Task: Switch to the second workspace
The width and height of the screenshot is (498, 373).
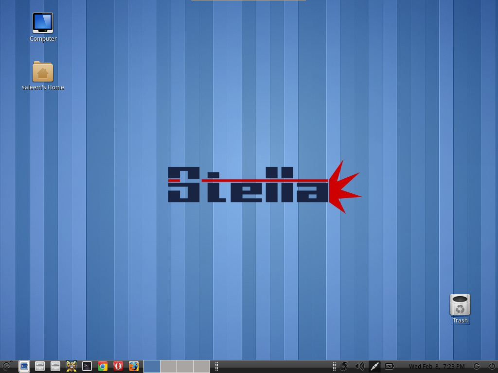Action: coord(169,366)
